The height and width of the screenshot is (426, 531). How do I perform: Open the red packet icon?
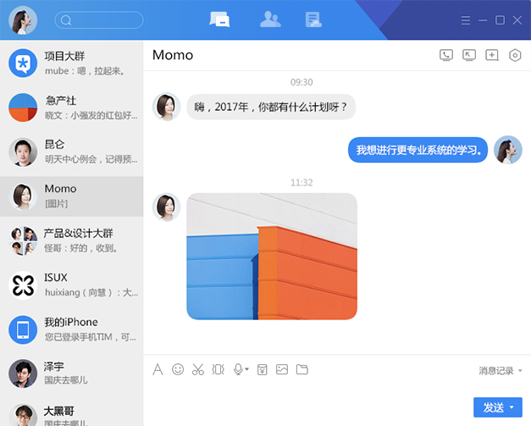pyautogui.click(x=263, y=369)
